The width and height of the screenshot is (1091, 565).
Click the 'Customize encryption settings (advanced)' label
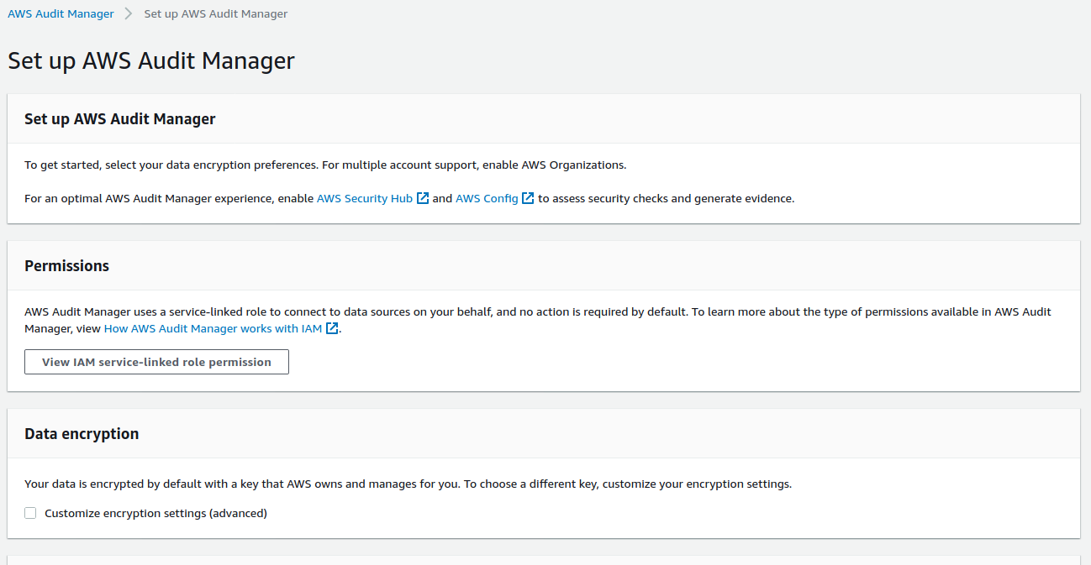click(155, 513)
